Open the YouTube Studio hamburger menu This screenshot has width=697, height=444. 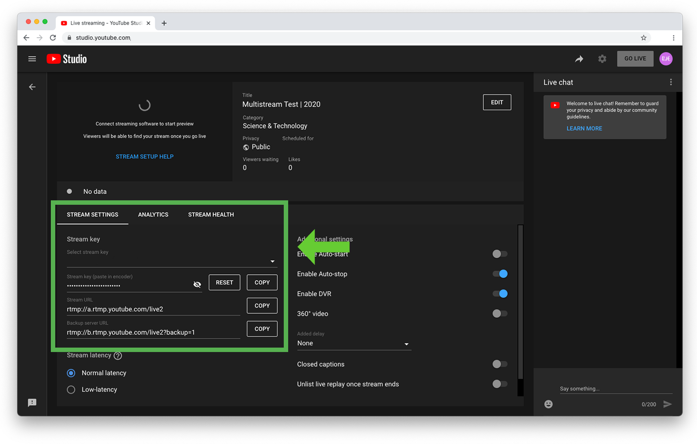coord(32,59)
